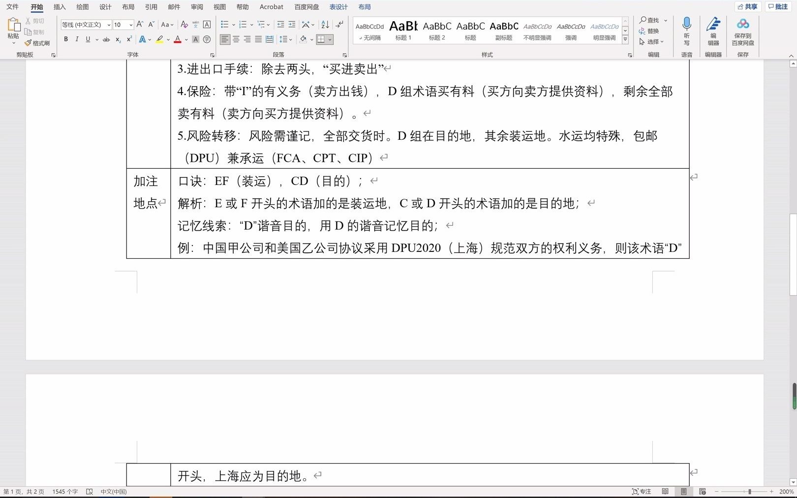The image size is (797, 498).
Task: Switch to read mode view icon
Action: [x=665, y=492]
